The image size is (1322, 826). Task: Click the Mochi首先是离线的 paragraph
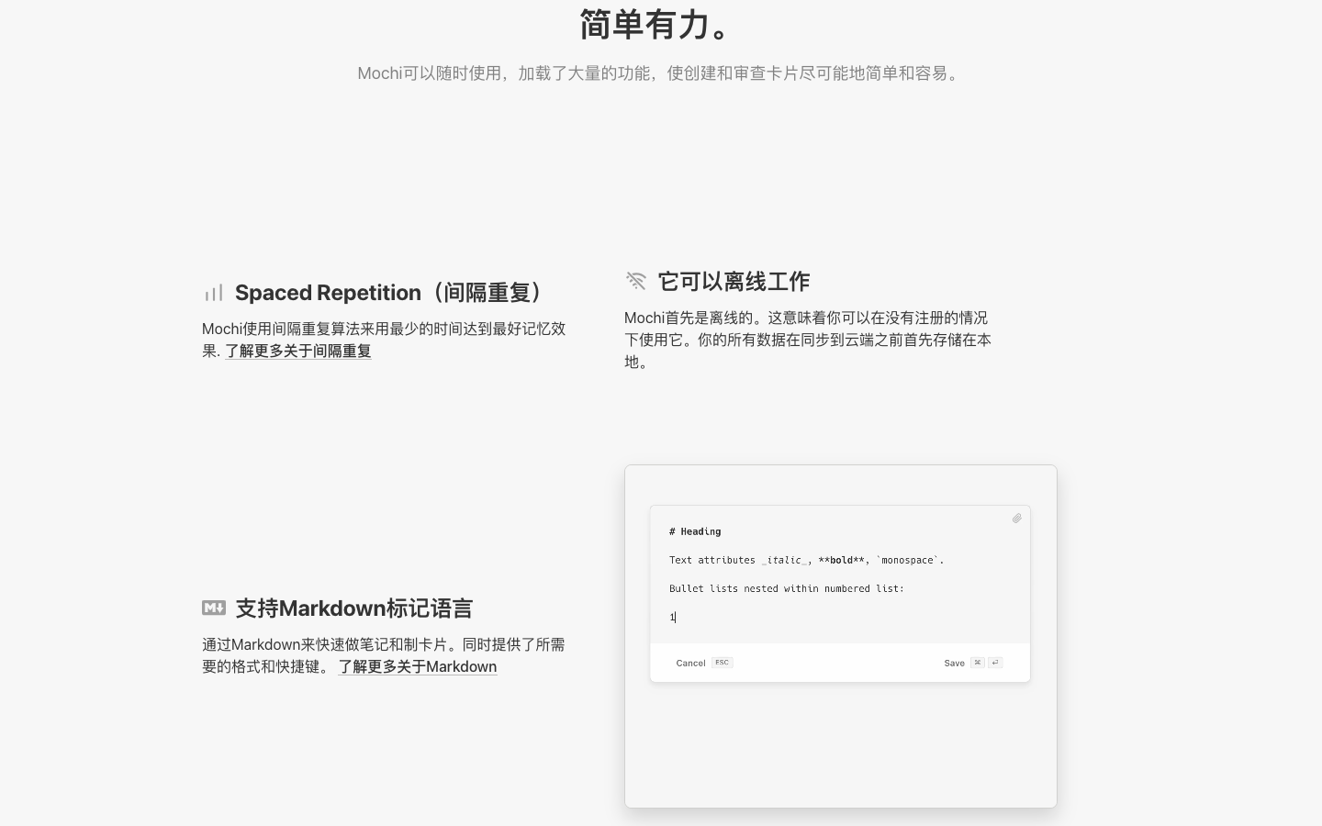click(808, 340)
